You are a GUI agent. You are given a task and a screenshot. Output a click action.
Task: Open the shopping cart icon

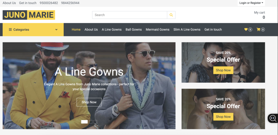258,29
